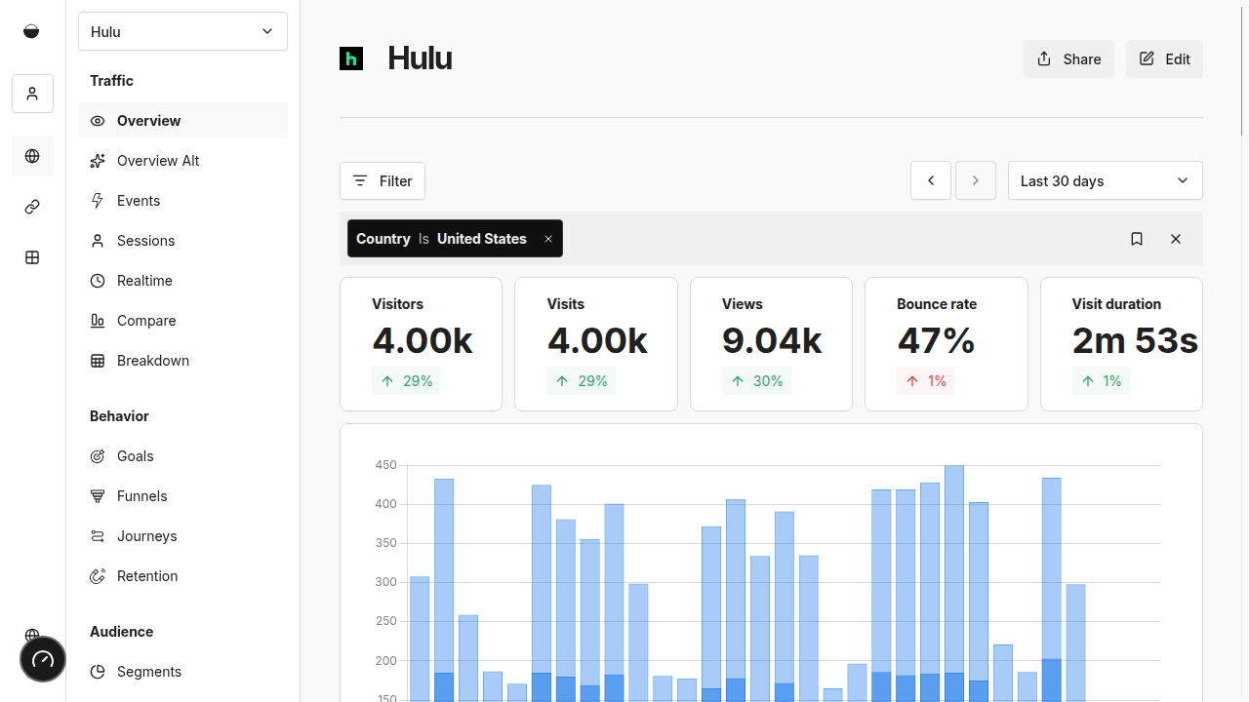Open the grid boards icon in left rail
This screenshot has height=702, width=1249.
point(32,257)
